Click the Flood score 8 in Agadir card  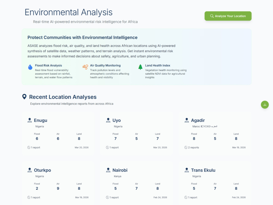tap(194, 139)
